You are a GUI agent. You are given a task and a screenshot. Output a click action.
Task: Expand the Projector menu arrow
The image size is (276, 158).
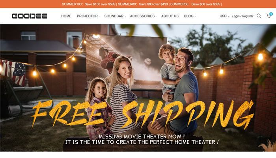tap(99, 16)
